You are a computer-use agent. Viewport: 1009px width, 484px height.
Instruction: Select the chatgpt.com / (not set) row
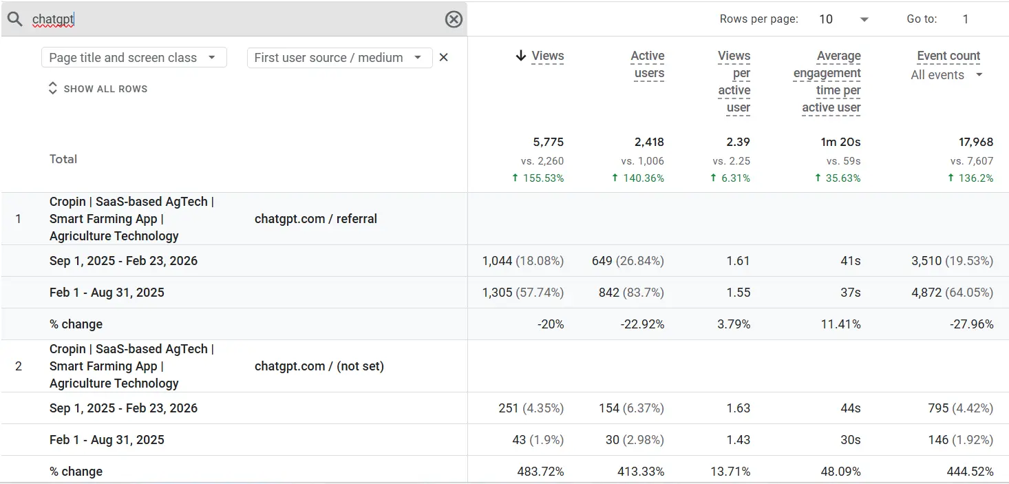[x=319, y=366]
